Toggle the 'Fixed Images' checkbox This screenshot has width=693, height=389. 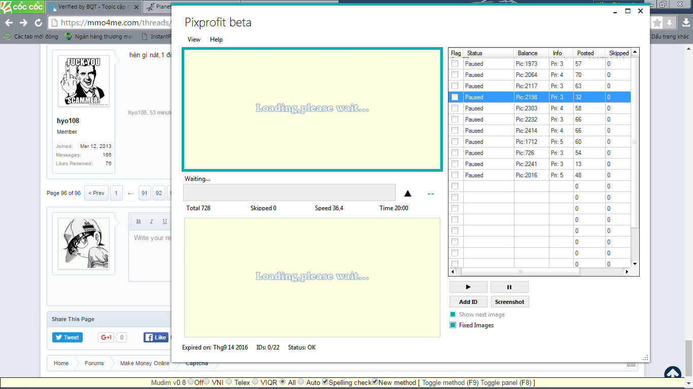pyautogui.click(x=453, y=325)
